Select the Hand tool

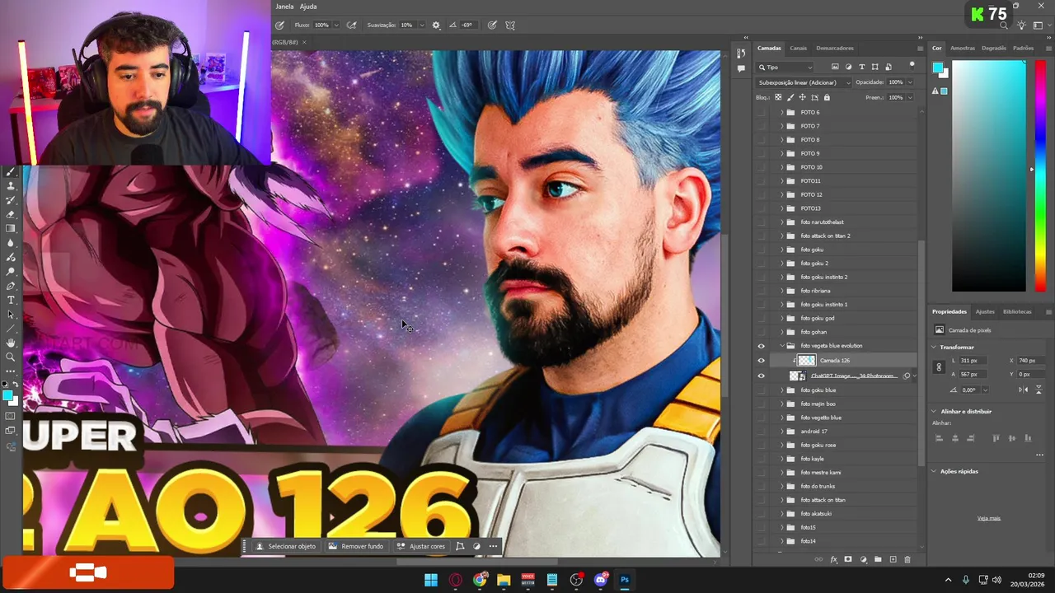point(11,343)
